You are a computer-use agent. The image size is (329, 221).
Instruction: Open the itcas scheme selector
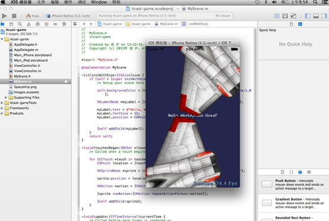click(34, 15)
